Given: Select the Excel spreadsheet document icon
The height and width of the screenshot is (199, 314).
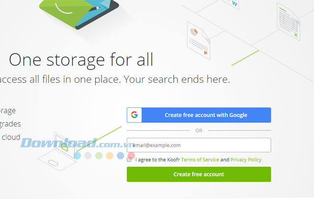Looking at the screenshot, I should (288, 22).
